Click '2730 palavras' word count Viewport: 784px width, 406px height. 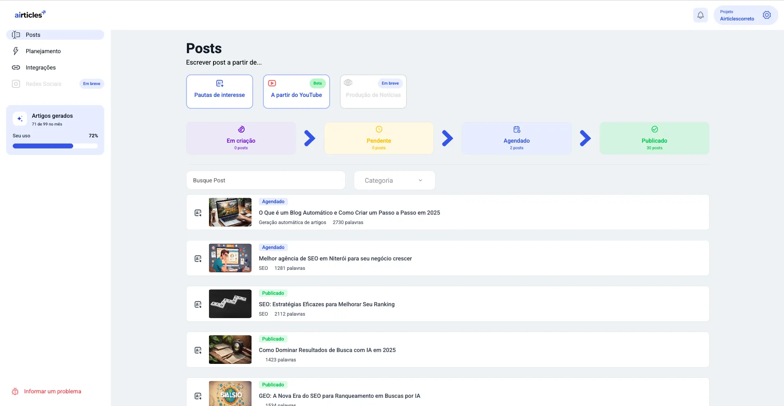(x=348, y=222)
